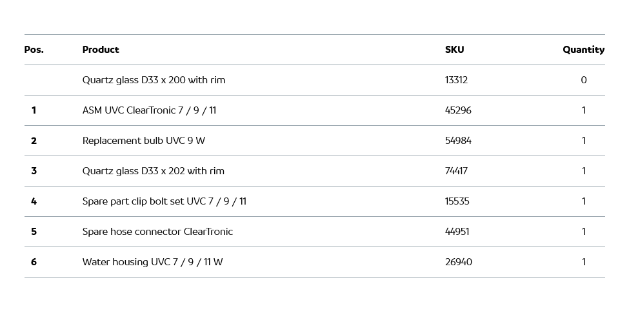The image size is (629, 313).
Task: Select Quartz glass D33 x 200 with rim
Action: coord(154,80)
